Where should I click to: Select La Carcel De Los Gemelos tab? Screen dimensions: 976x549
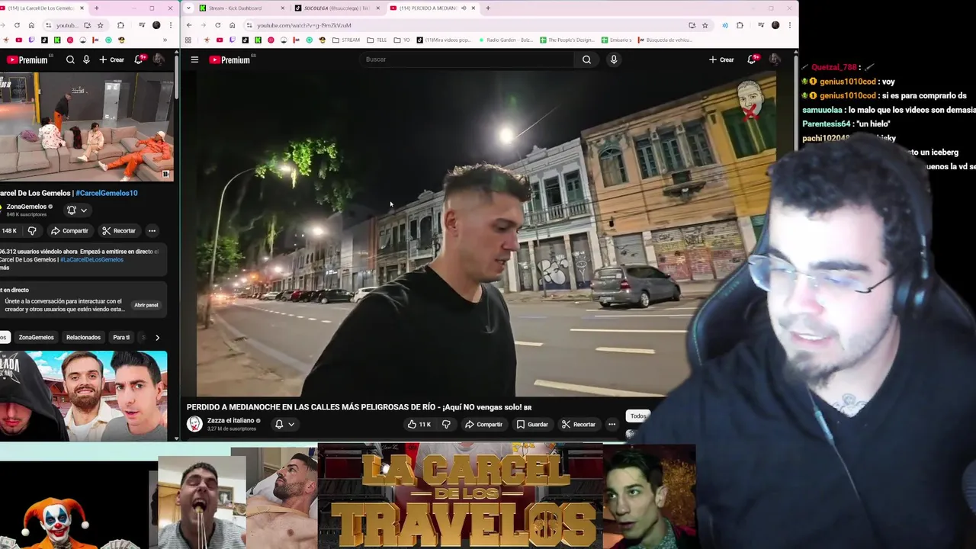coord(42,8)
